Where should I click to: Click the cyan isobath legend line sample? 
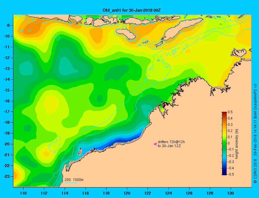[71, 183]
